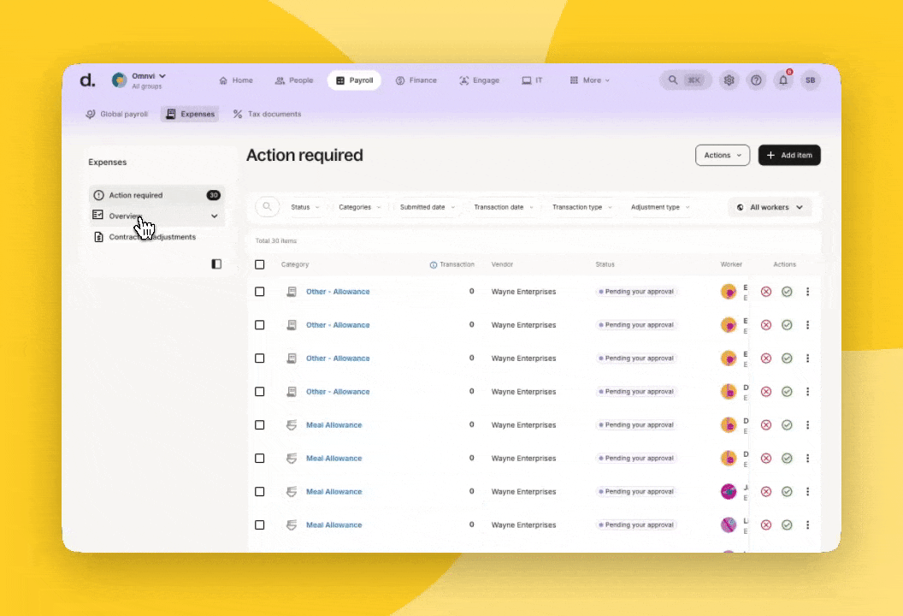Toggle the select-all checkbox in table header

[260, 264]
